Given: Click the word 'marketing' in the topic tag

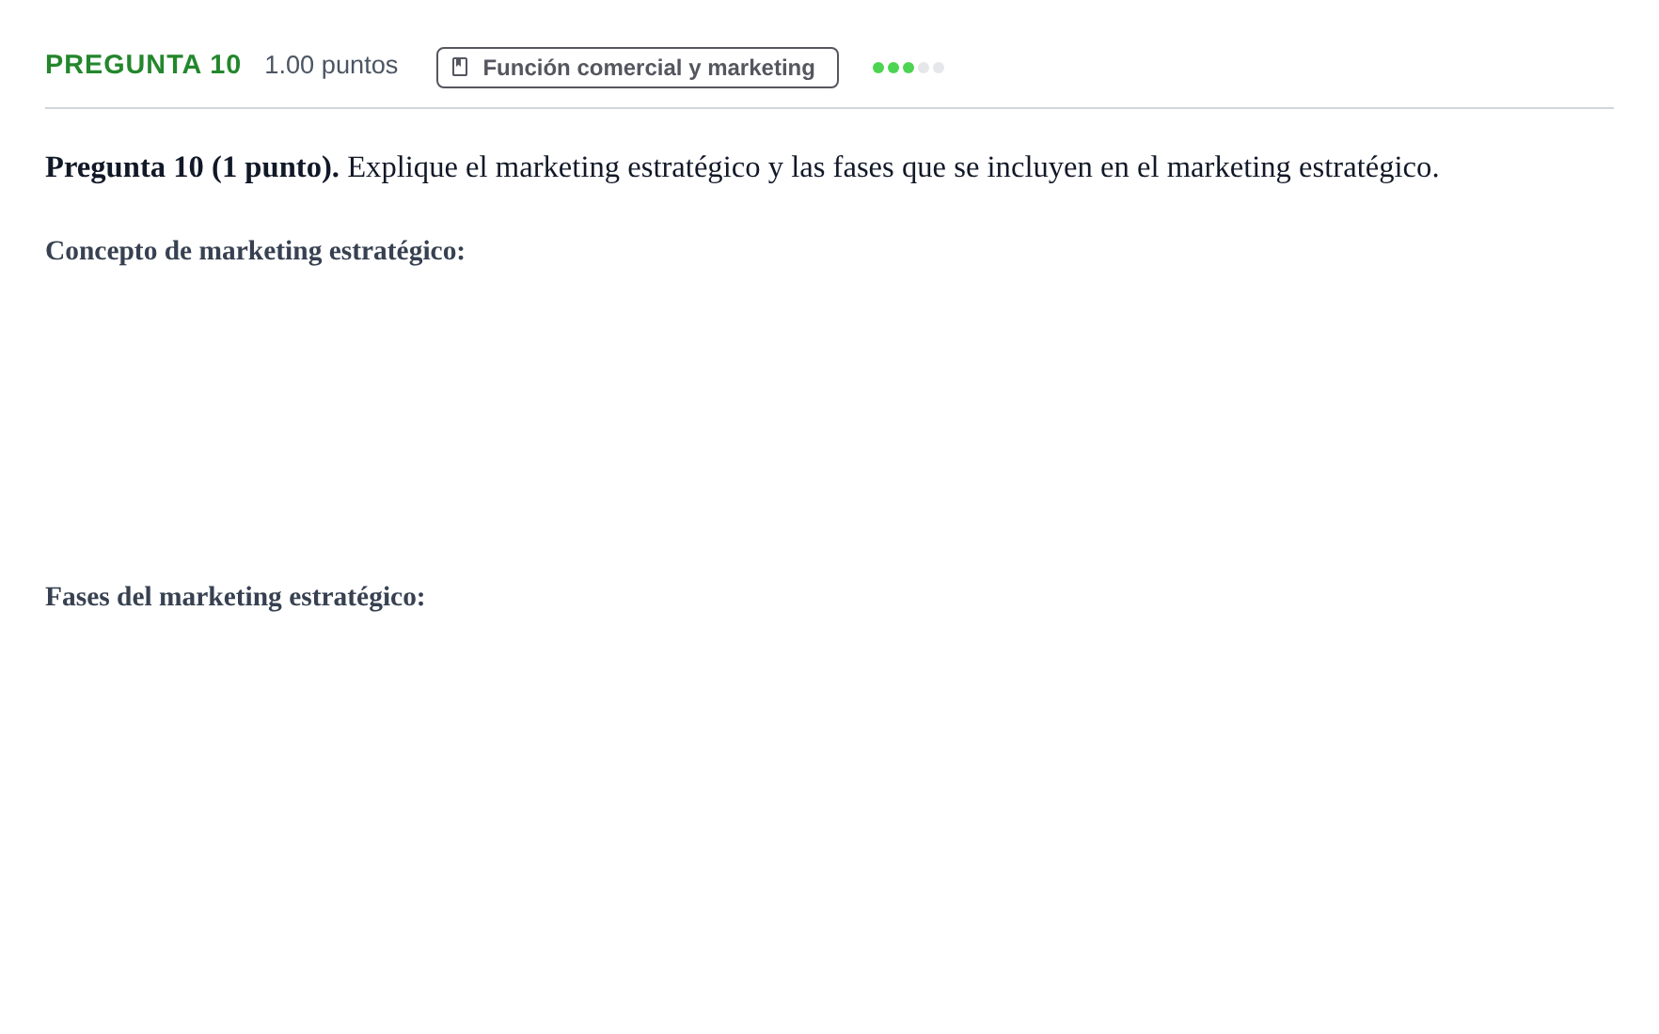Looking at the screenshot, I should pyautogui.click(x=761, y=68).
